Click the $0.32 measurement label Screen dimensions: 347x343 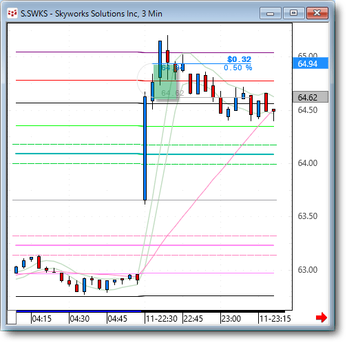(x=239, y=59)
